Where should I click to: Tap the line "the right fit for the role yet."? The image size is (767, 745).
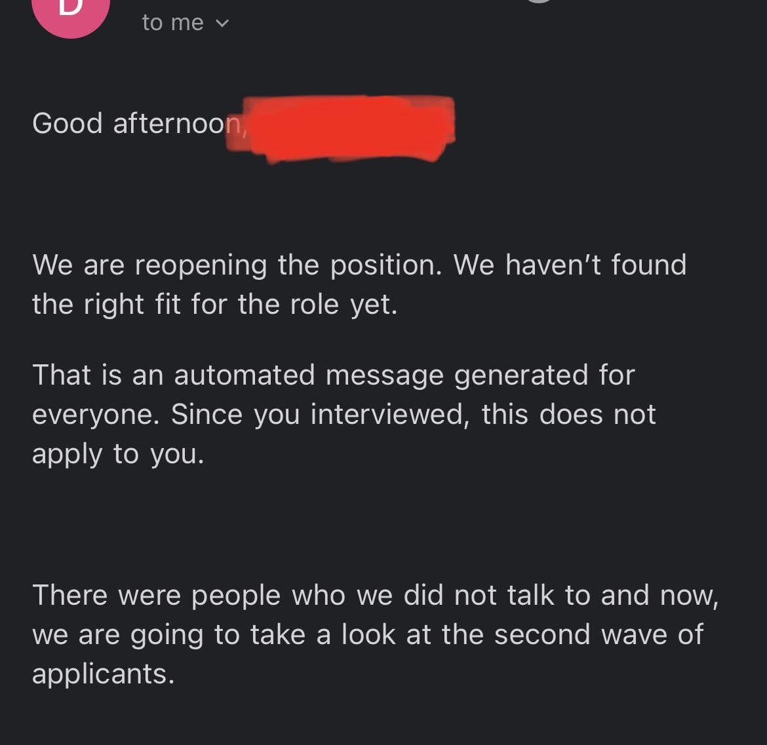(x=214, y=305)
